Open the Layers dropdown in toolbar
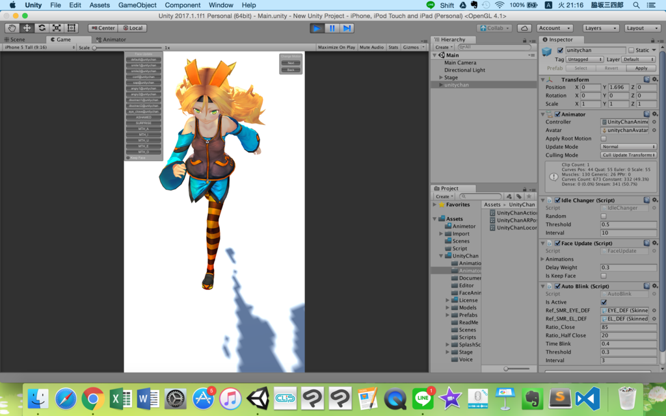 click(x=600, y=28)
